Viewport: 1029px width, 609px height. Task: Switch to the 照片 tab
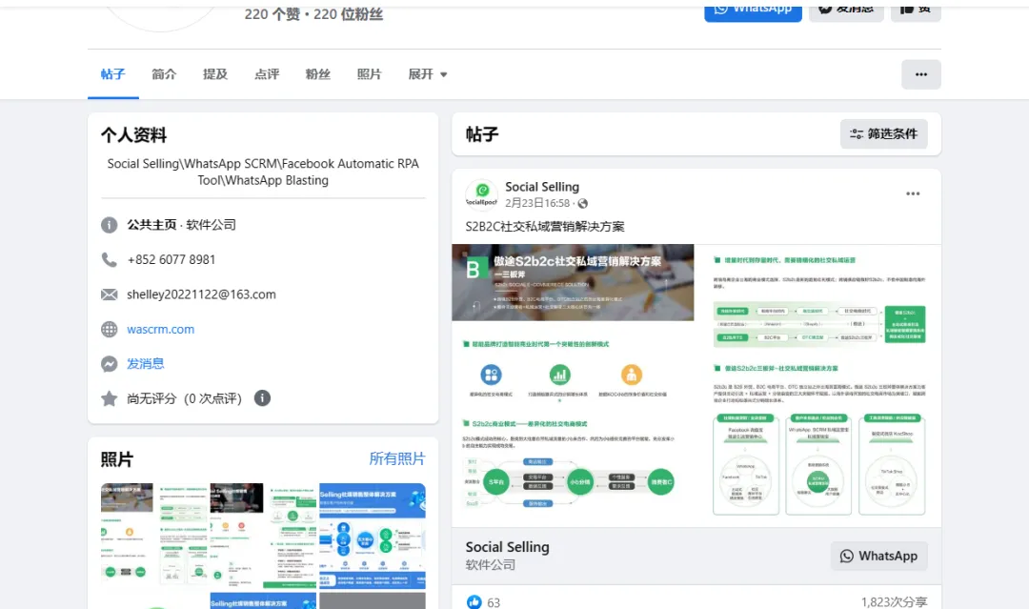369,73
